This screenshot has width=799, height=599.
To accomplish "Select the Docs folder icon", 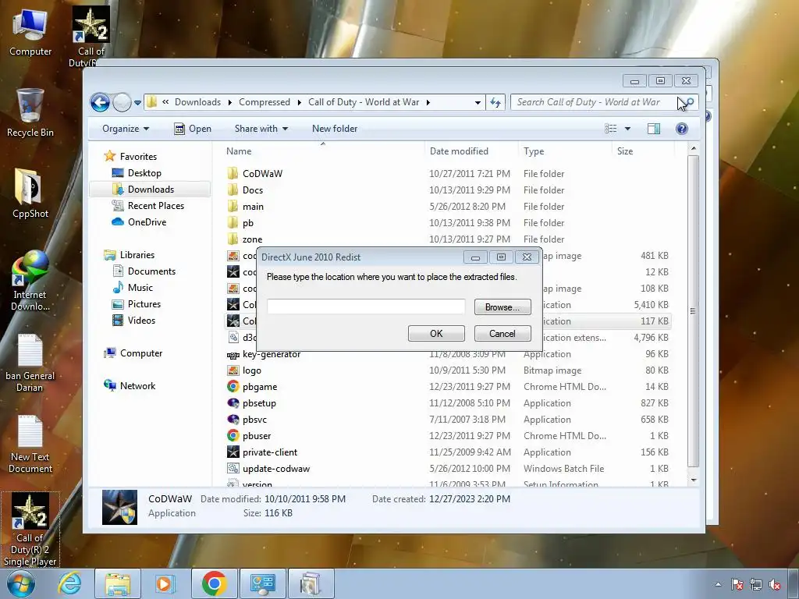I will pos(233,190).
